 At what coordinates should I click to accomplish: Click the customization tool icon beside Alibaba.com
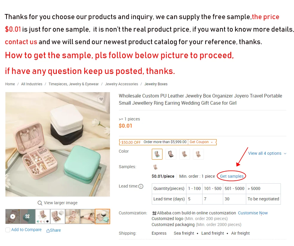click(154, 213)
